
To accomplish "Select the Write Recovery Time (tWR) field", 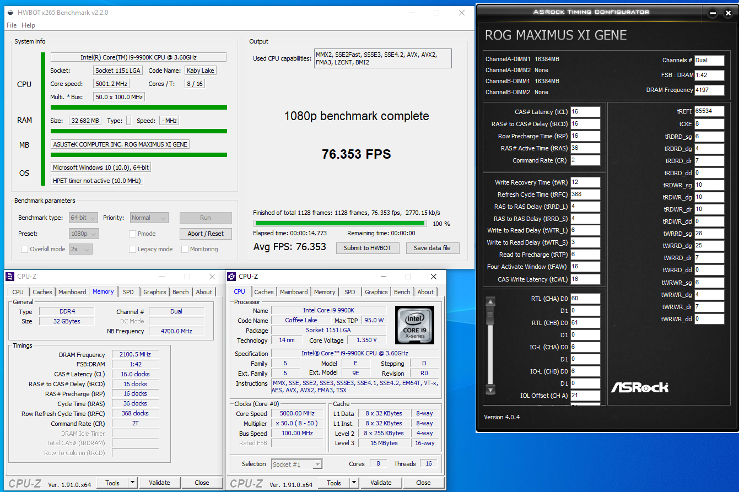I will [585, 182].
